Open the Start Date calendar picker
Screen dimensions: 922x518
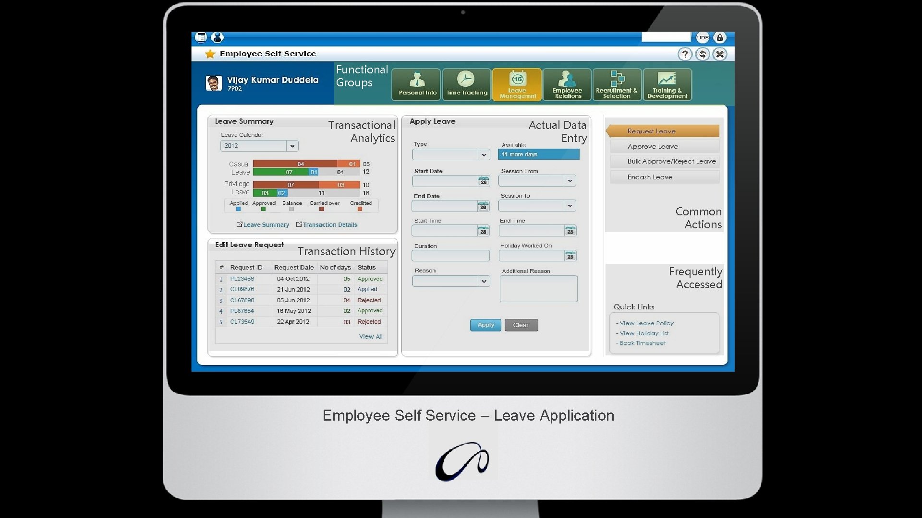(x=484, y=181)
